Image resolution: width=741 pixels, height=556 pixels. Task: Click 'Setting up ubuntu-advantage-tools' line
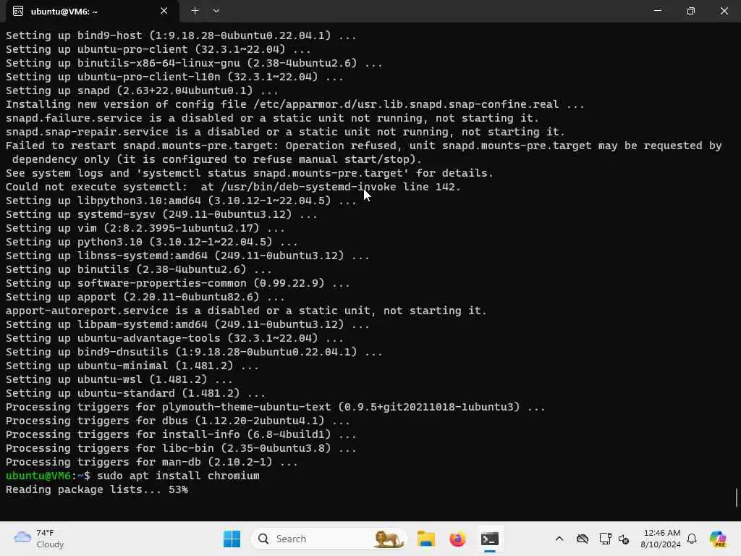pyautogui.click(x=174, y=338)
